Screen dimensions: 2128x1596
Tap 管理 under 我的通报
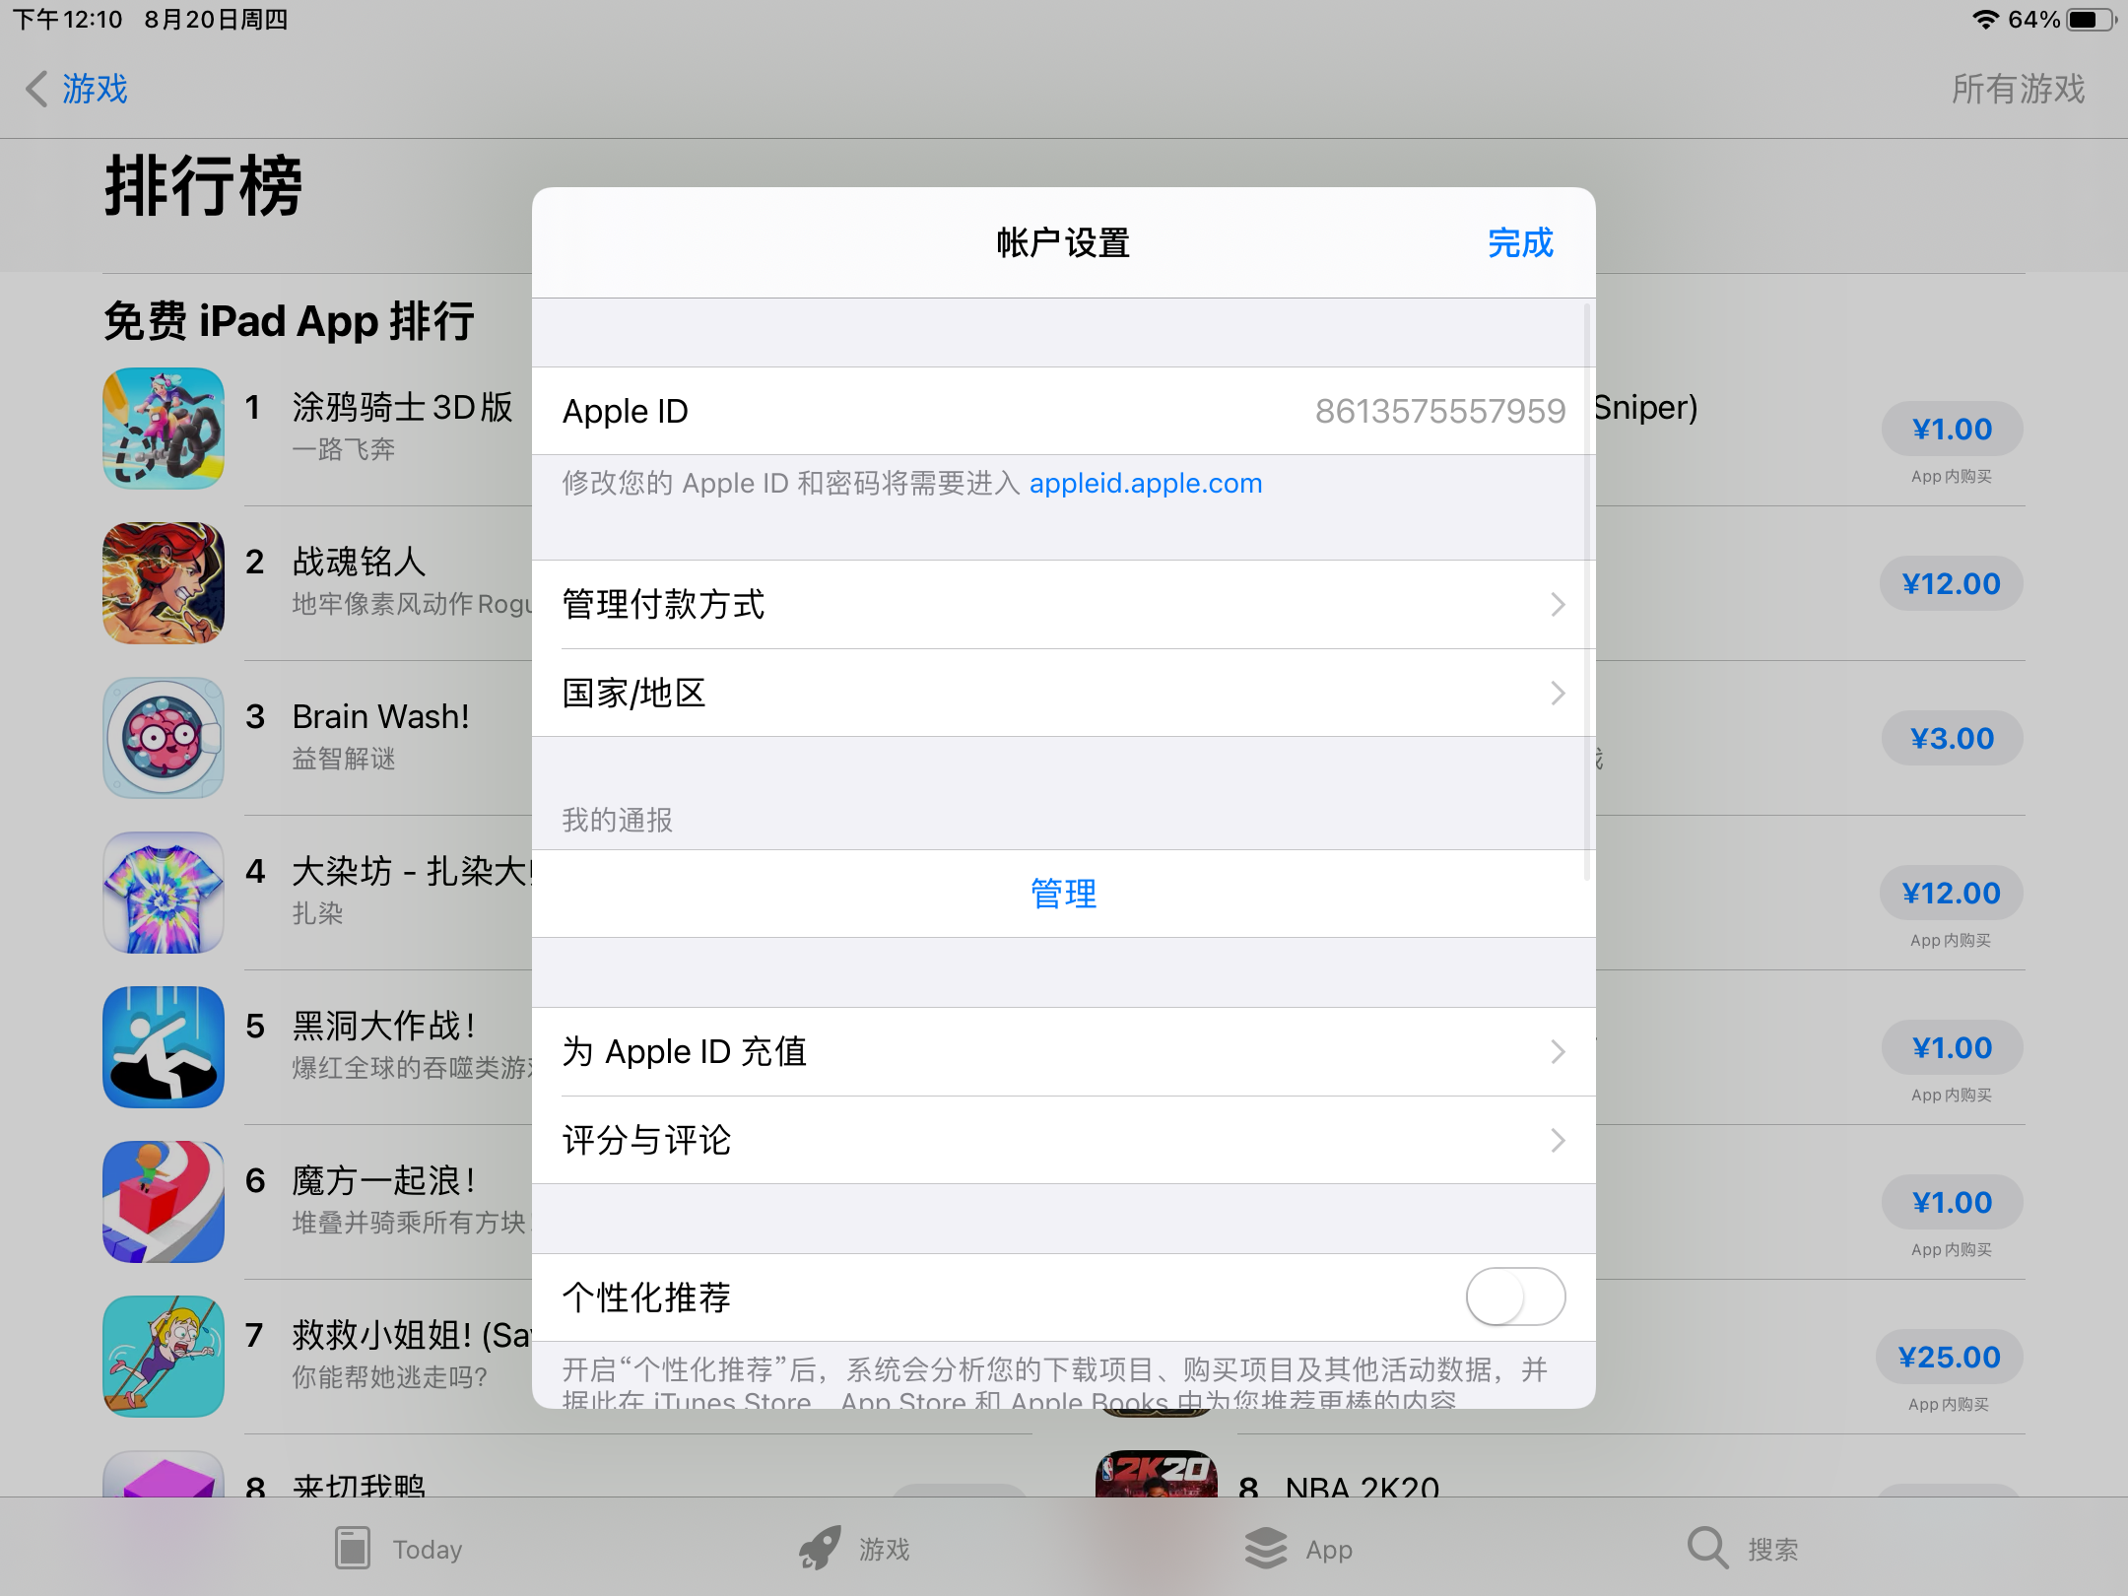click(1064, 894)
